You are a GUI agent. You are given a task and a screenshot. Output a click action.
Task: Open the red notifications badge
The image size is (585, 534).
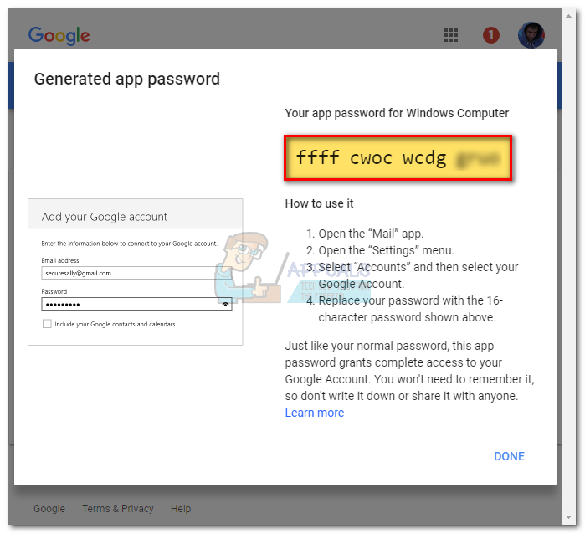490,35
